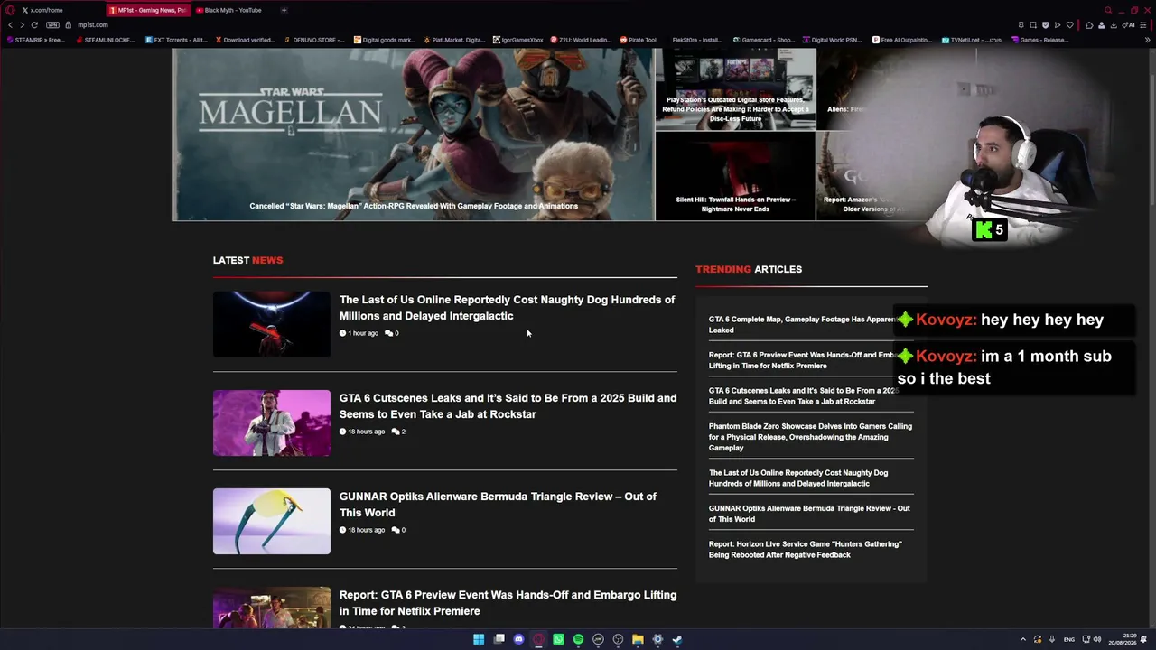Open trending GUNNAR Optiks review article
Image resolution: width=1156 pixels, height=650 pixels.
(x=809, y=514)
